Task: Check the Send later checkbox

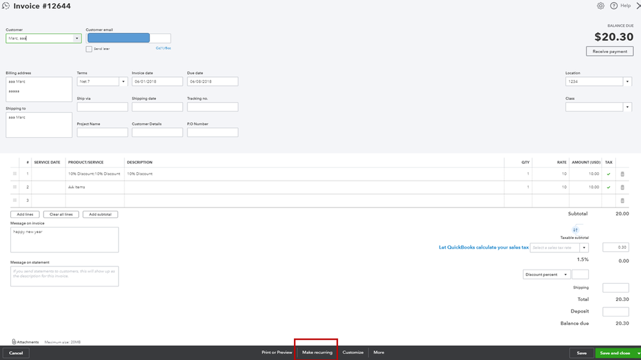Action: coord(89,49)
